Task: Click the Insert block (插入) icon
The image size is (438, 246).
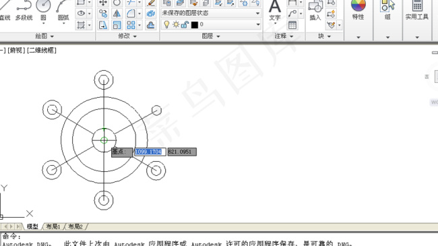Action: point(315,11)
